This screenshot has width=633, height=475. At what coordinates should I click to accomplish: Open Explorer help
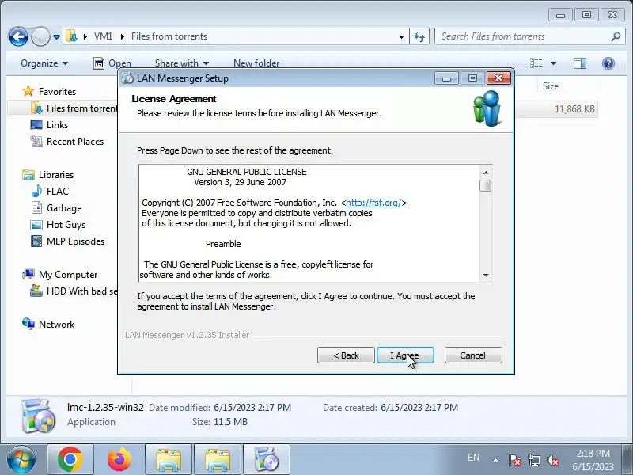[608, 63]
